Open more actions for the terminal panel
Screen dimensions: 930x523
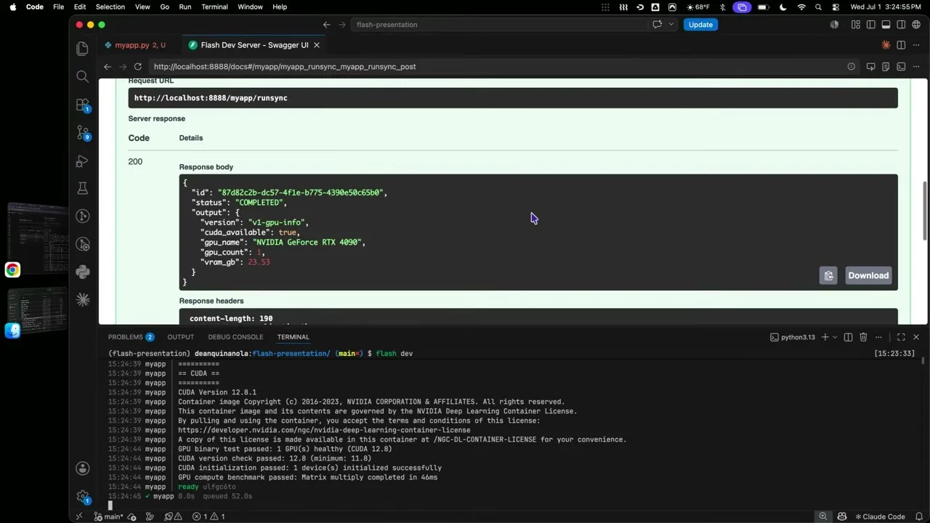878,337
